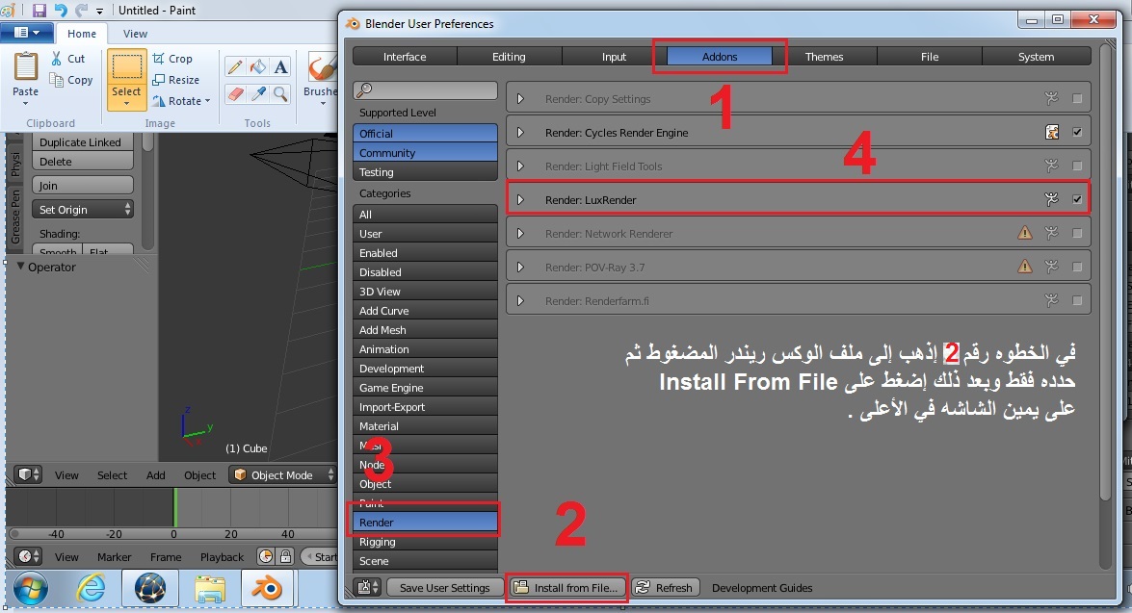Screen dimensions: 1132x613
Task: Click the search magnifier icon in addon filter
Action: point(364,90)
